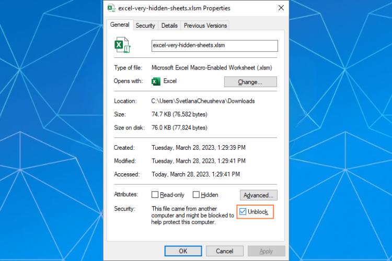The image size is (392, 261).
Task: Click the Size value '74.7 KB (76,582 bytes)'
Action: click(179, 114)
